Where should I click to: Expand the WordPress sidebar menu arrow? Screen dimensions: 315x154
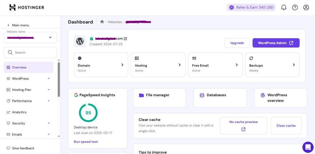tap(49, 78)
